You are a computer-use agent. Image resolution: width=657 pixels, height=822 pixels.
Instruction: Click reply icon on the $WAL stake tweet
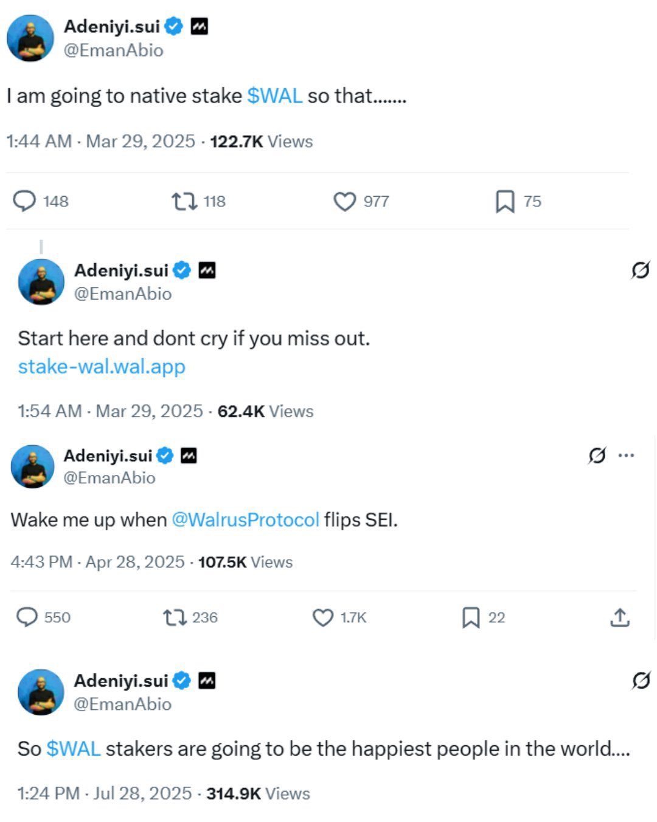coord(24,201)
